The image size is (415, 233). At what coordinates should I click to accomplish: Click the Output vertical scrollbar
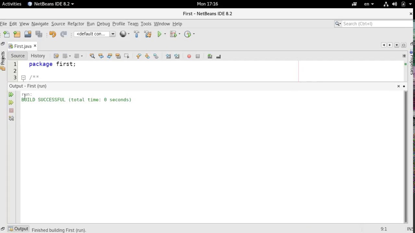coord(406,157)
